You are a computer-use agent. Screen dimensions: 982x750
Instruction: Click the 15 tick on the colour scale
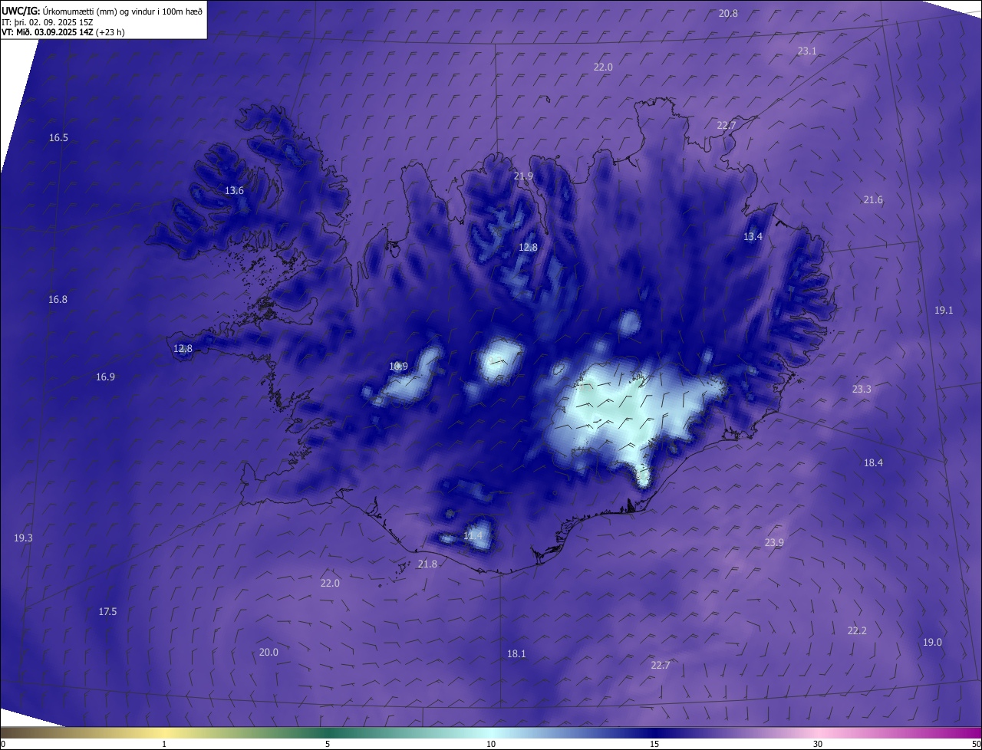click(654, 745)
